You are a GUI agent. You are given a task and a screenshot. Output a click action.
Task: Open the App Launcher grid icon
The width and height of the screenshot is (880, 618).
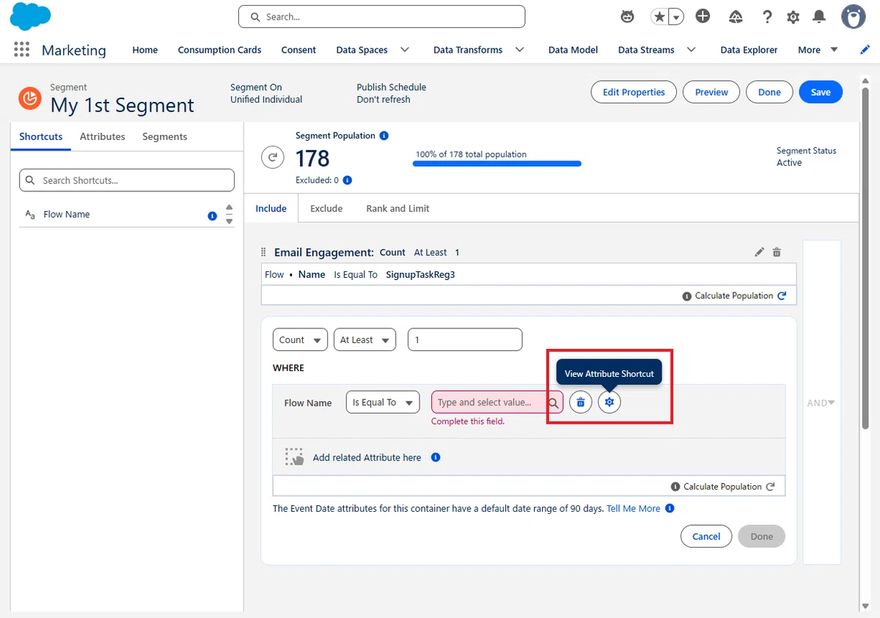[21, 49]
